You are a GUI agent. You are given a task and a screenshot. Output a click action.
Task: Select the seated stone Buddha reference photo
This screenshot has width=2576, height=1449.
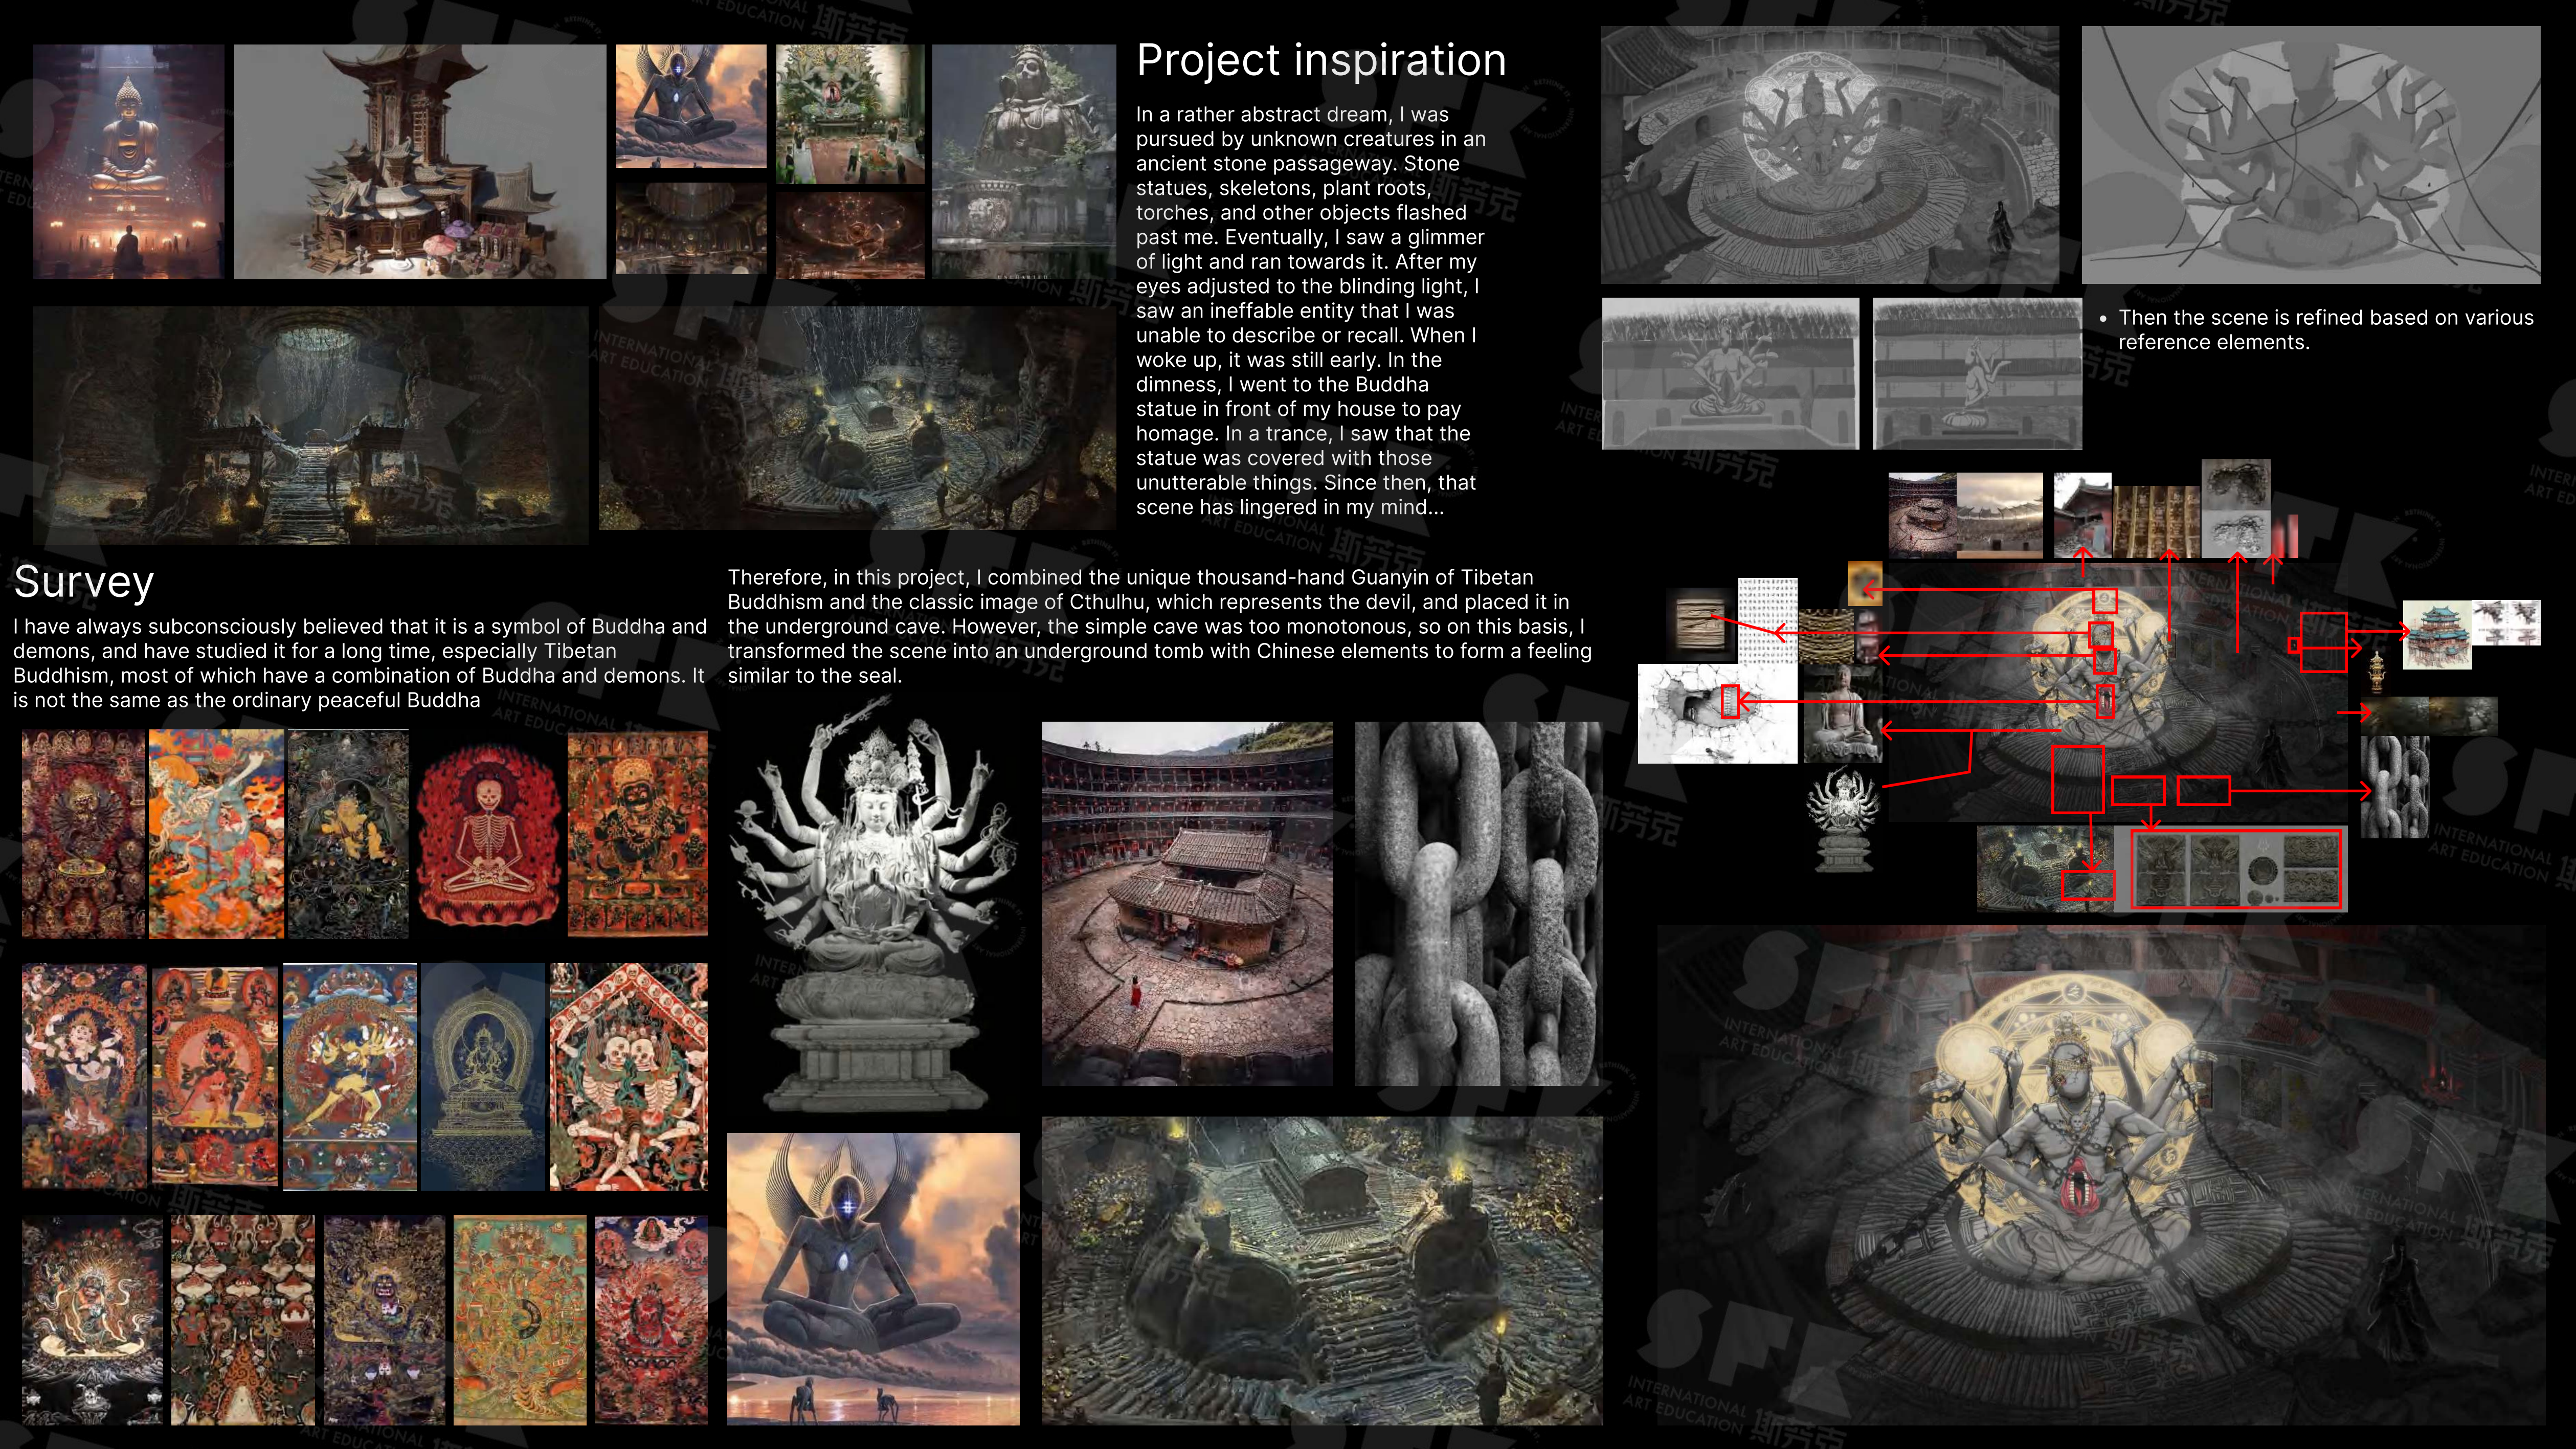[1842, 714]
